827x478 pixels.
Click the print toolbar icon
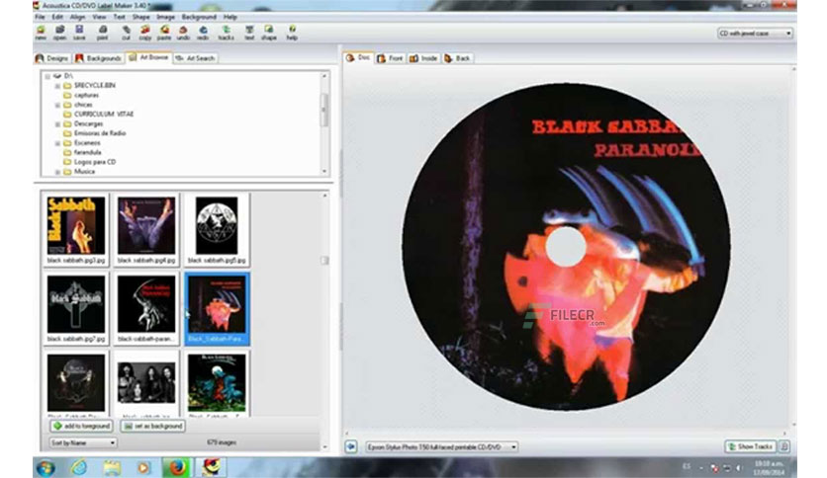pos(103,33)
